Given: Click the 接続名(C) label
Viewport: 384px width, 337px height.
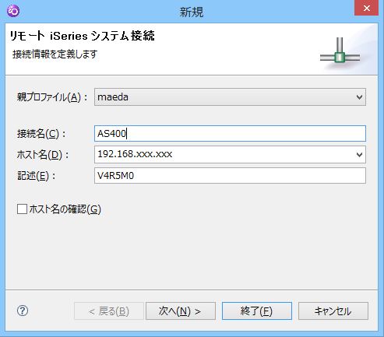Looking at the screenshot, I should (41, 134).
